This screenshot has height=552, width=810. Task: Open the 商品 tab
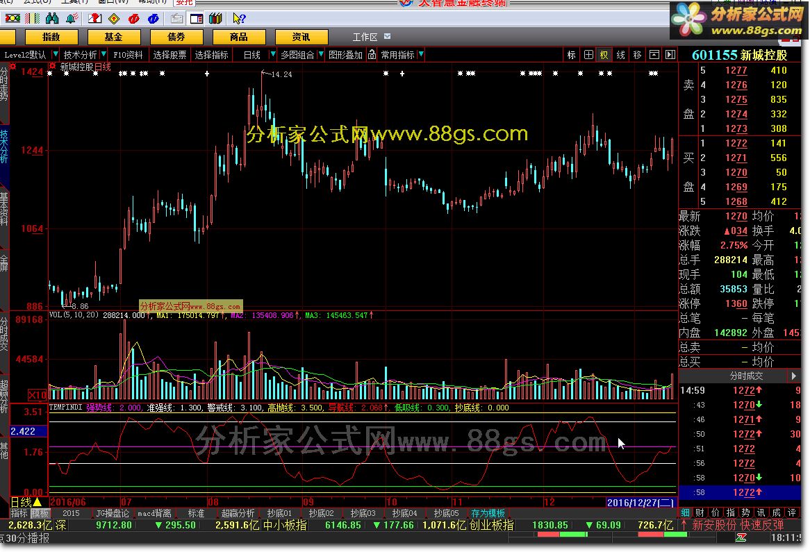[239, 37]
